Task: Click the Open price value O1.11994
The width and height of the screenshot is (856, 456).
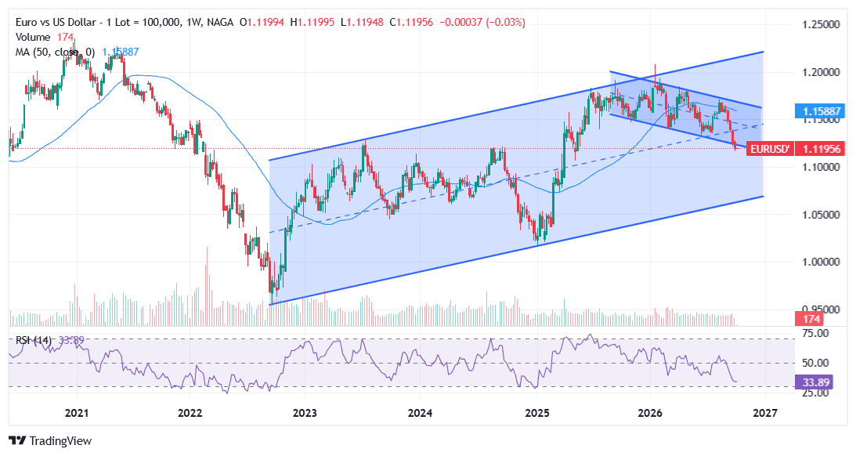Action: tap(262, 23)
